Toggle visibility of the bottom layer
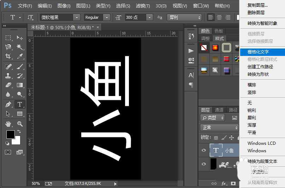285x188 pixels. tap(203, 164)
